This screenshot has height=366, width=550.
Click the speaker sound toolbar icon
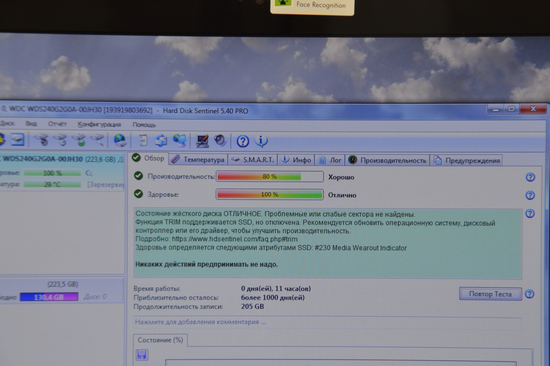coord(220,140)
